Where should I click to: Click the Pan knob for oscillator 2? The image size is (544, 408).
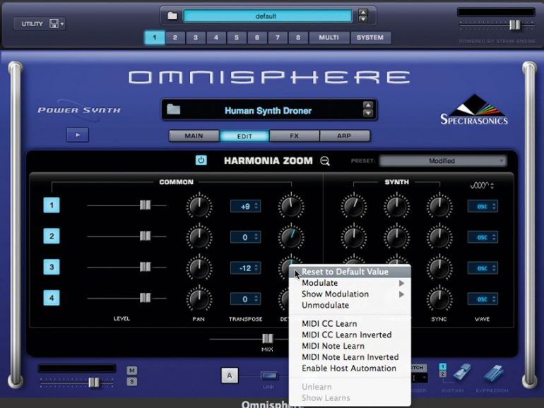(199, 237)
